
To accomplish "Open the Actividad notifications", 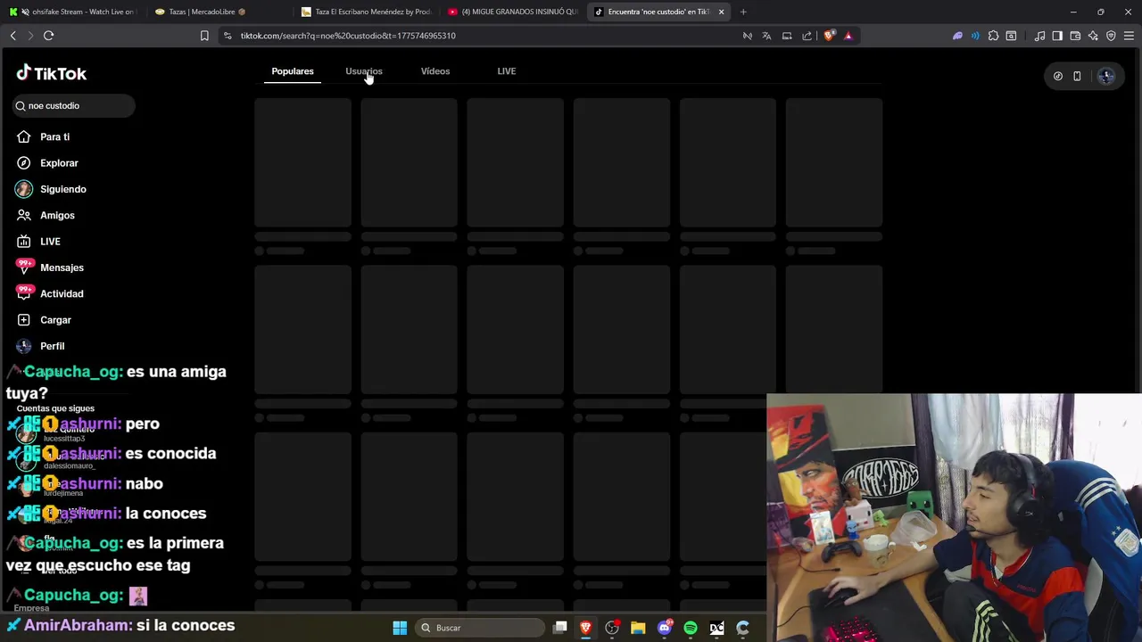I will point(50,293).
